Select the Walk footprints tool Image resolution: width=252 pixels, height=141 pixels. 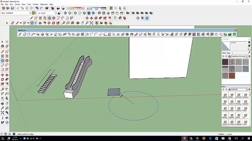(x=2, y=123)
